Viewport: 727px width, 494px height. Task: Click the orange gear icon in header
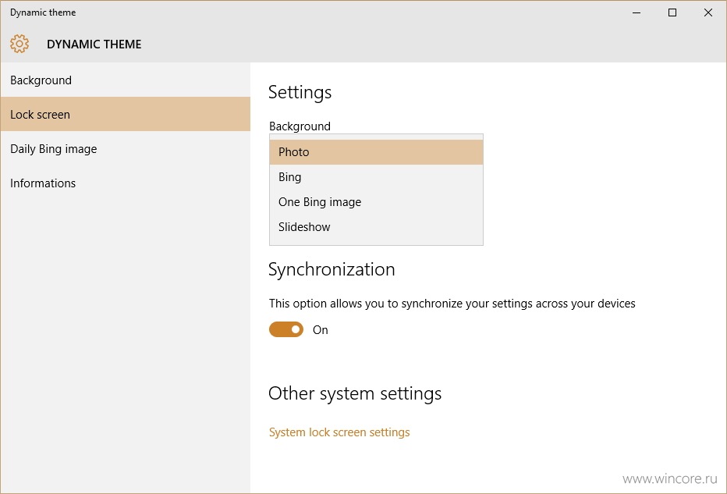tap(20, 44)
